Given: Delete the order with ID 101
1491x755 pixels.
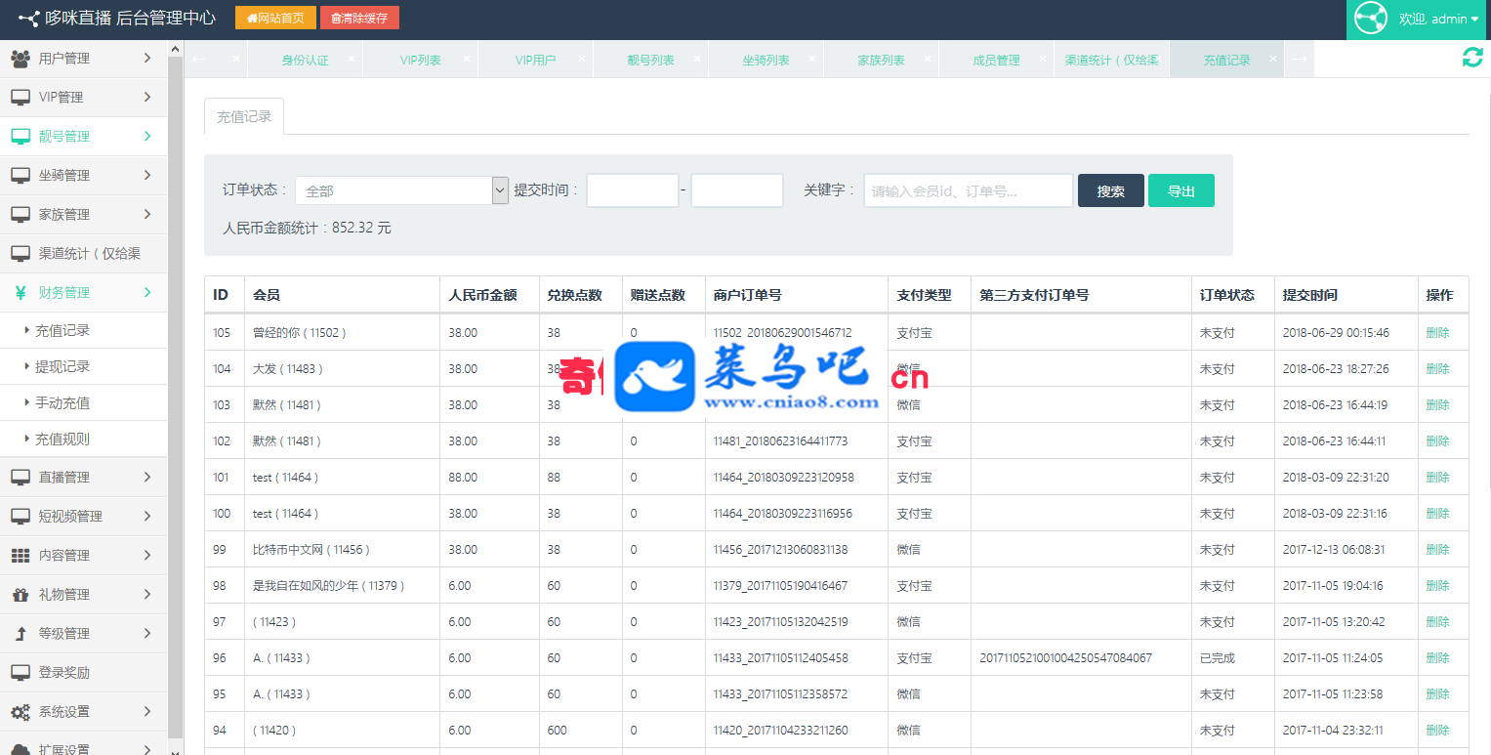Looking at the screenshot, I should (1437, 477).
